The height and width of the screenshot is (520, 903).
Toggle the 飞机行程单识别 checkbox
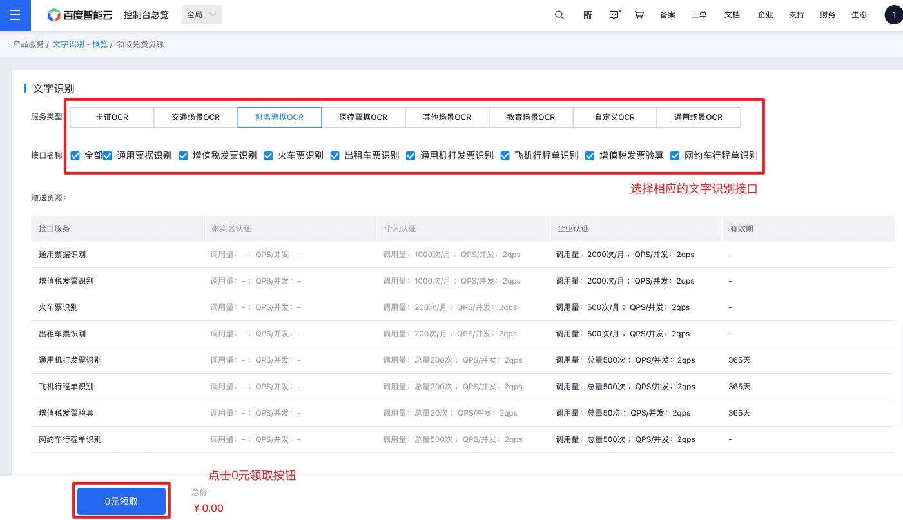(x=505, y=156)
